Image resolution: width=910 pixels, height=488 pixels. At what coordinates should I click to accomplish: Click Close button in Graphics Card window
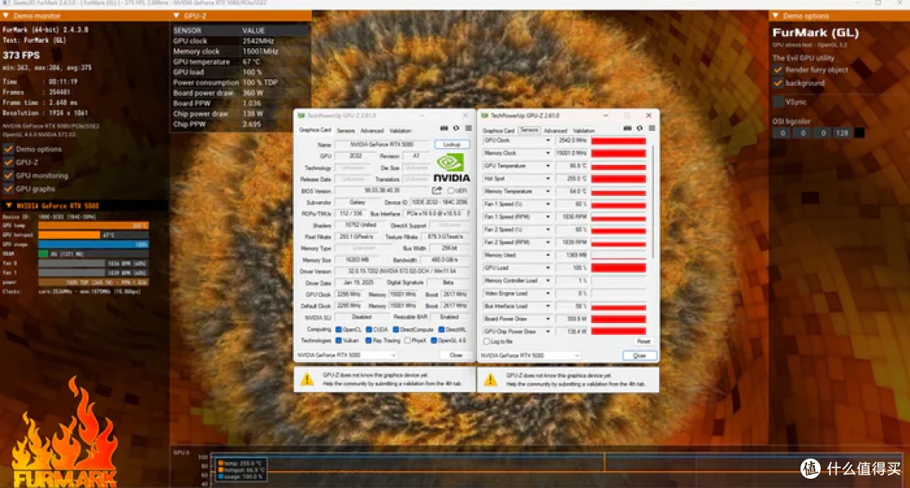[x=456, y=355]
